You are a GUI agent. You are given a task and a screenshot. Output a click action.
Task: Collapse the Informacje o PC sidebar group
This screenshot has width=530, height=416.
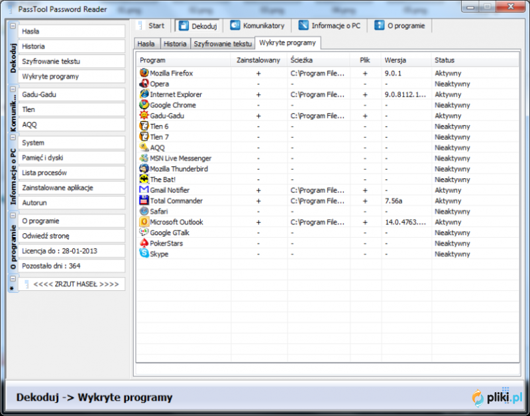pos(13,138)
